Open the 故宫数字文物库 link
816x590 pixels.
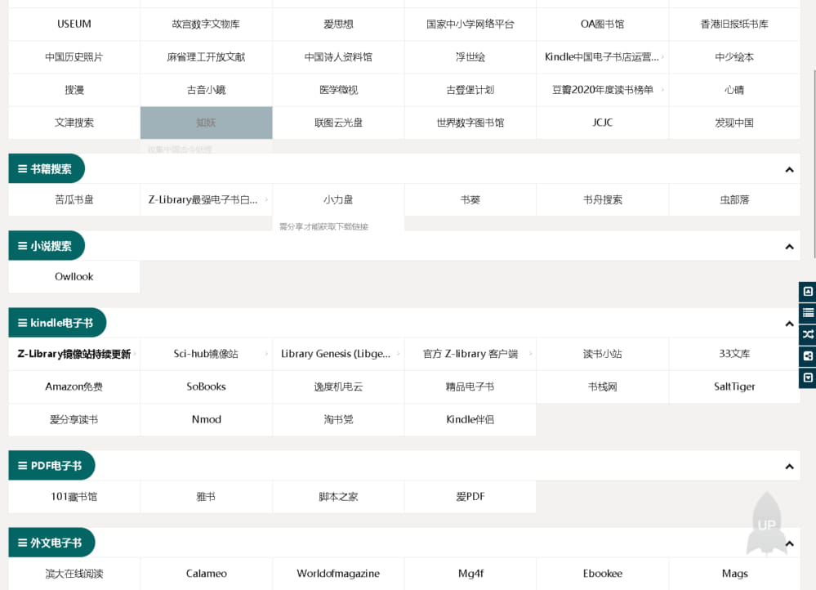[x=206, y=24]
